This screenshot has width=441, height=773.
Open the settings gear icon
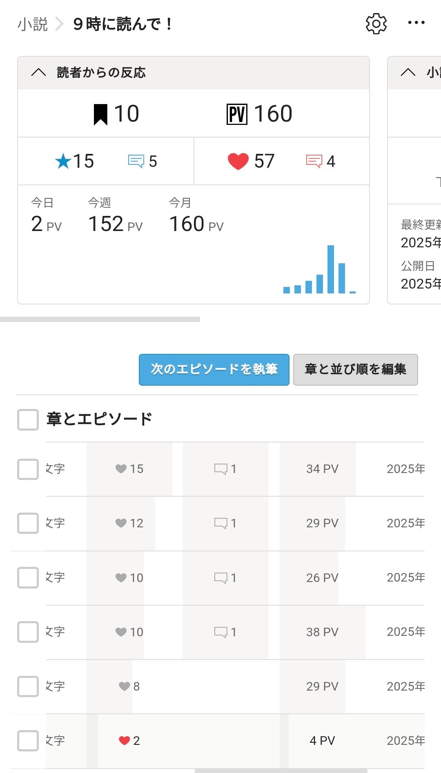pyautogui.click(x=376, y=24)
